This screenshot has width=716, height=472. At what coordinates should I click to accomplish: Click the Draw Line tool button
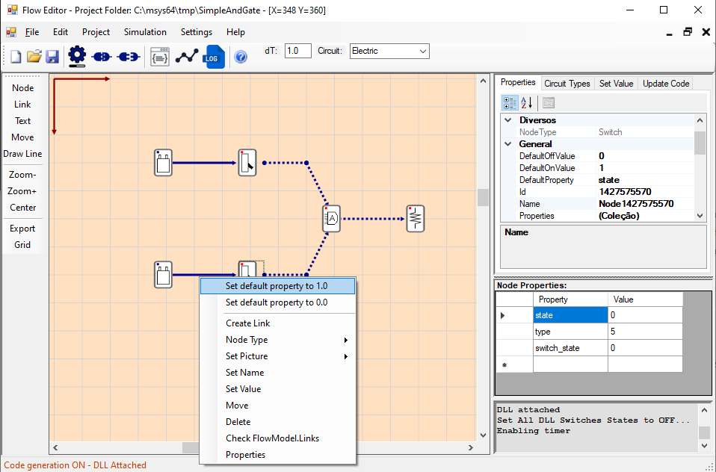click(x=23, y=154)
